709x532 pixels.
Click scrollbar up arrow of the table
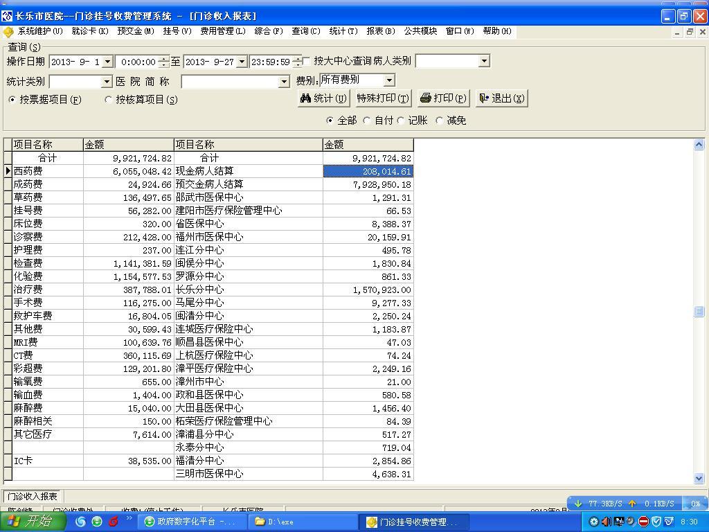coord(699,145)
